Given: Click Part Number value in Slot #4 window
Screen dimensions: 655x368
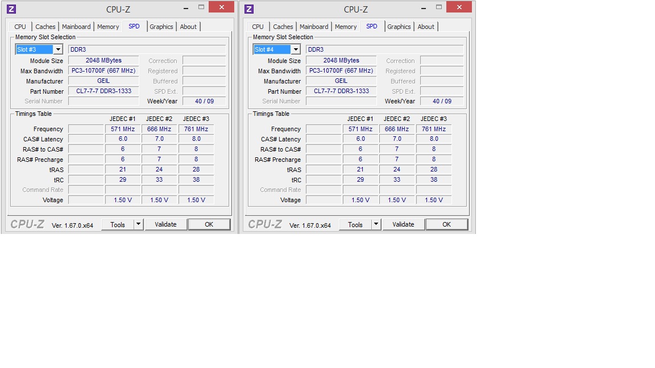Looking at the screenshot, I should coord(341,91).
